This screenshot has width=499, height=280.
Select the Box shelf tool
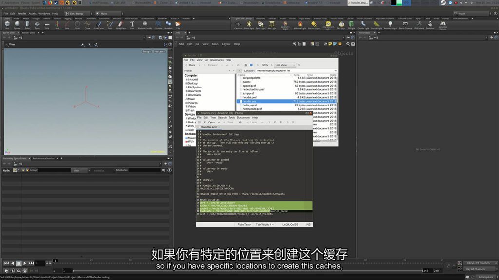[x=7, y=25]
